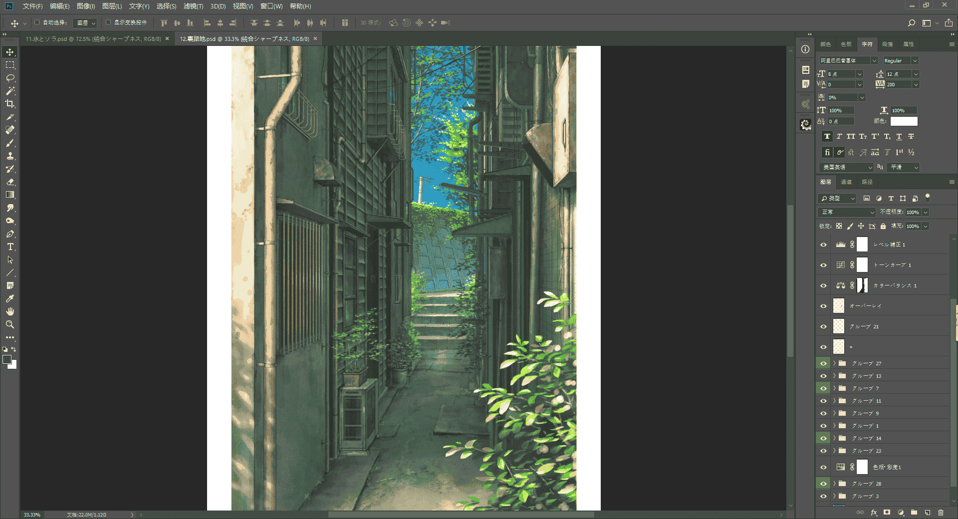The width and height of the screenshot is (958, 519).
Task: Open layer effects fx menu
Action: pos(874,513)
